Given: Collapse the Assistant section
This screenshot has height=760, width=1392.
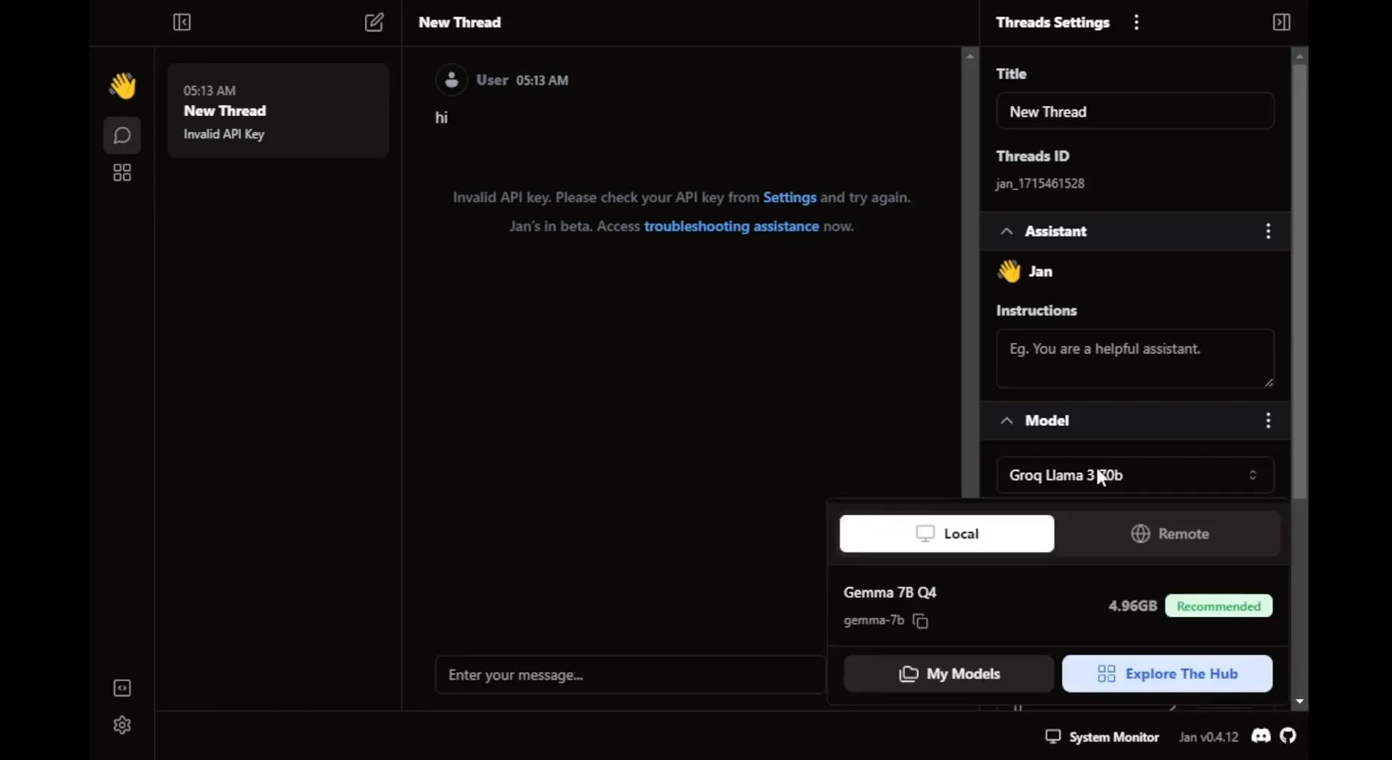Looking at the screenshot, I should point(1007,231).
